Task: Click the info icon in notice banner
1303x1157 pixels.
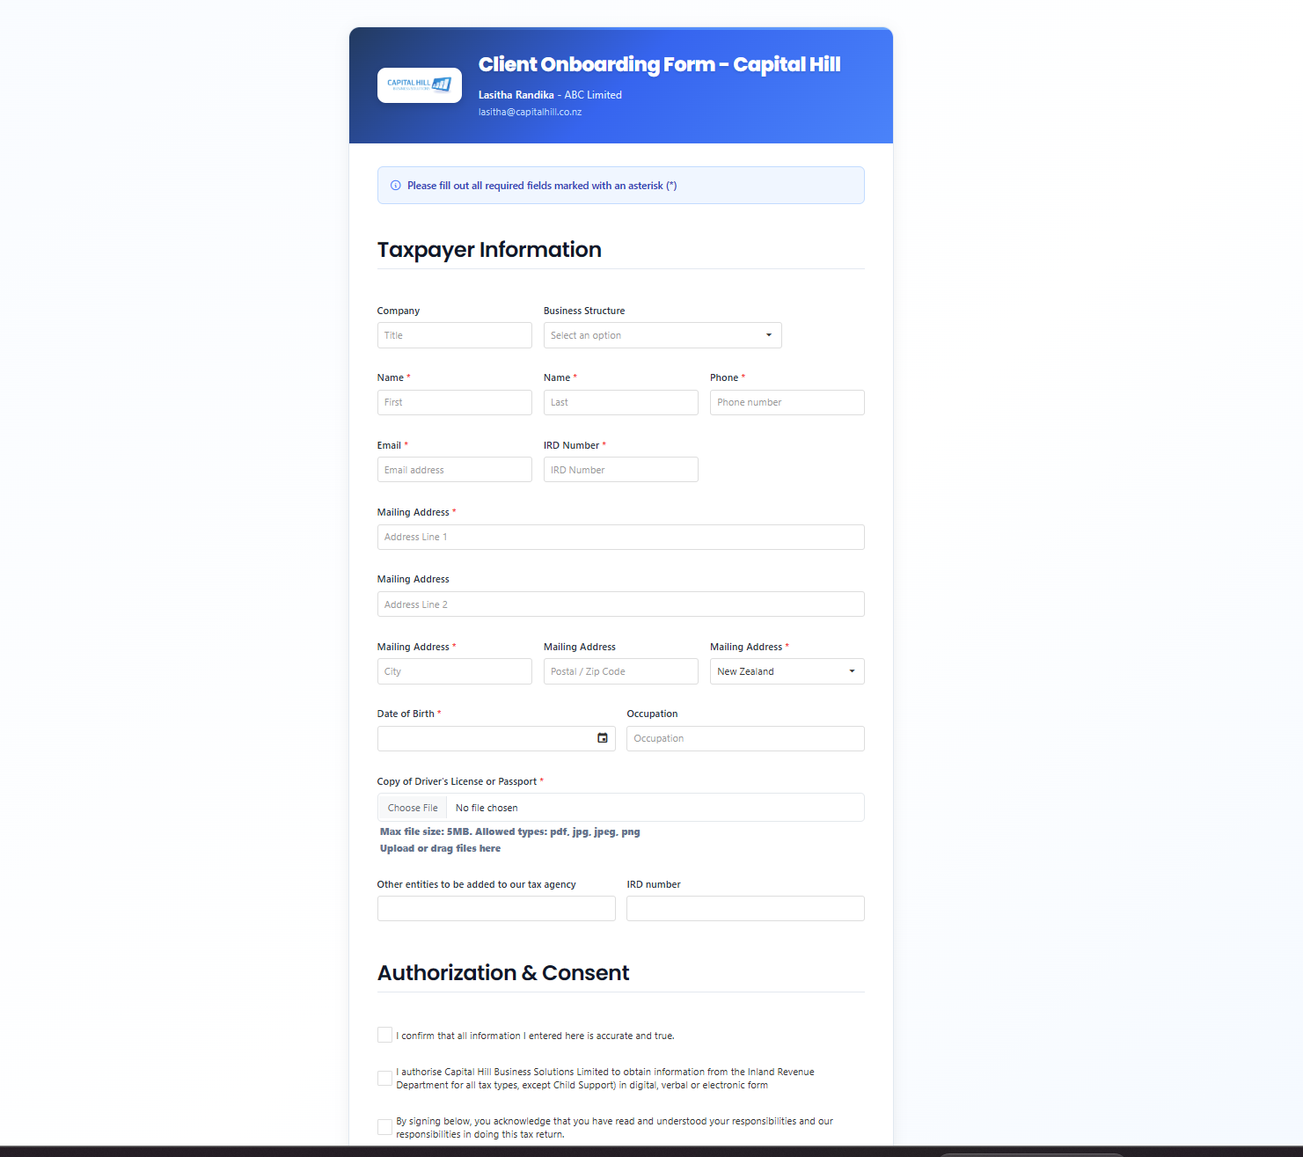Action: [x=396, y=186]
